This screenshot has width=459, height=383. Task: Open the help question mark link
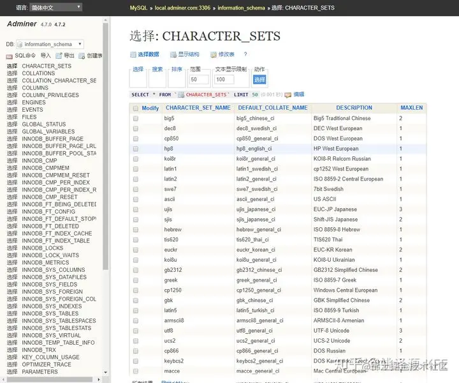[x=245, y=54]
